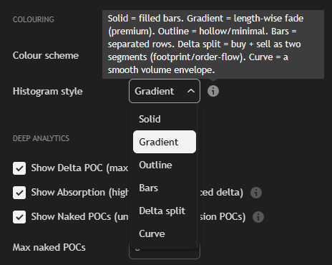Disable Show Naked POCs checkbox

[x=19, y=217]
